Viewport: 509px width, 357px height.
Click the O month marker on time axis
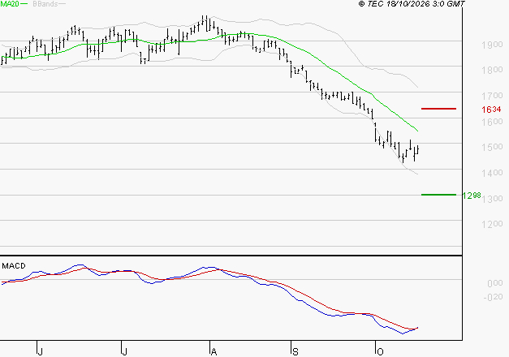coord(380,352)
